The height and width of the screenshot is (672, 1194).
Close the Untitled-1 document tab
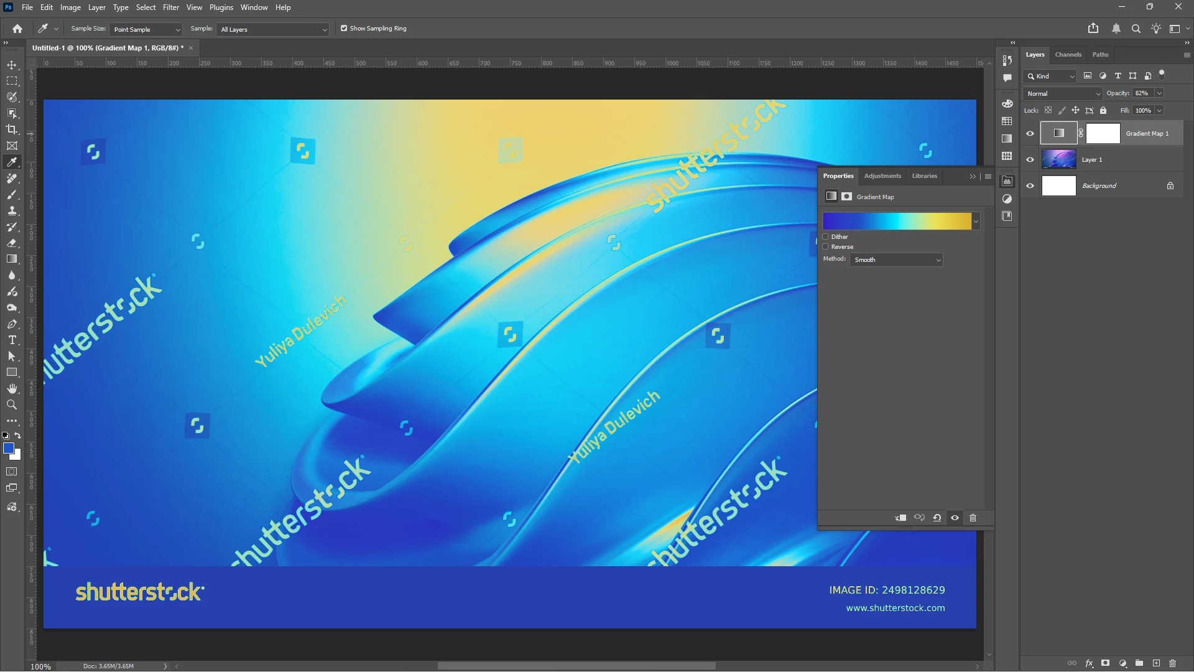191,48
